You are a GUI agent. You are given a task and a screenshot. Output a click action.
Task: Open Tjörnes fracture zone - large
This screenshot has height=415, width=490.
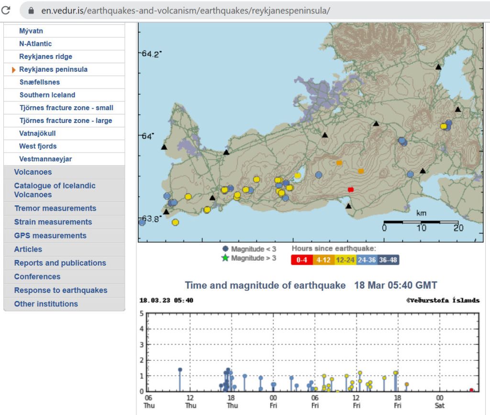(x=66, y=121)
